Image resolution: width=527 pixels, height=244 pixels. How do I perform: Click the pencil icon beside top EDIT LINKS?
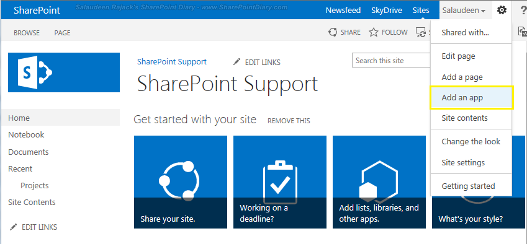click(x=237, y=62)
